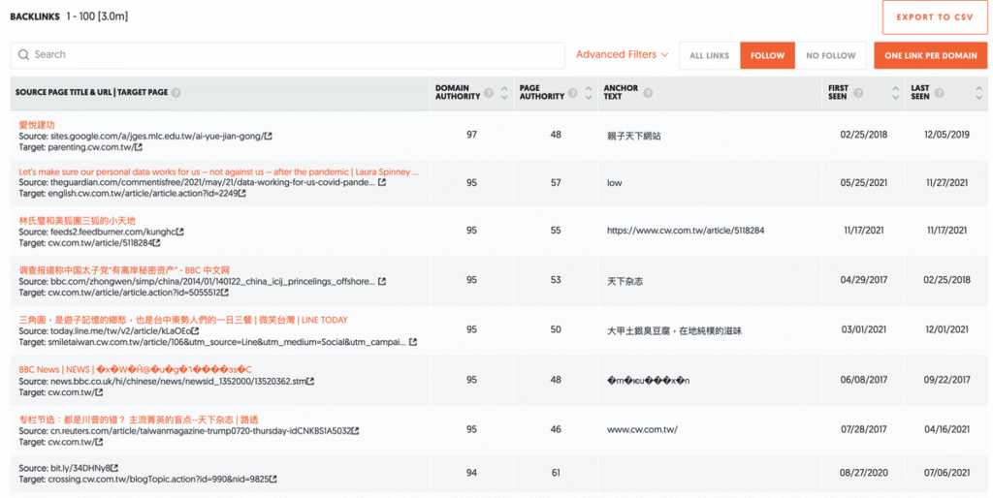
Task: Sort by First Seen arrows
Action: point(895,93)
